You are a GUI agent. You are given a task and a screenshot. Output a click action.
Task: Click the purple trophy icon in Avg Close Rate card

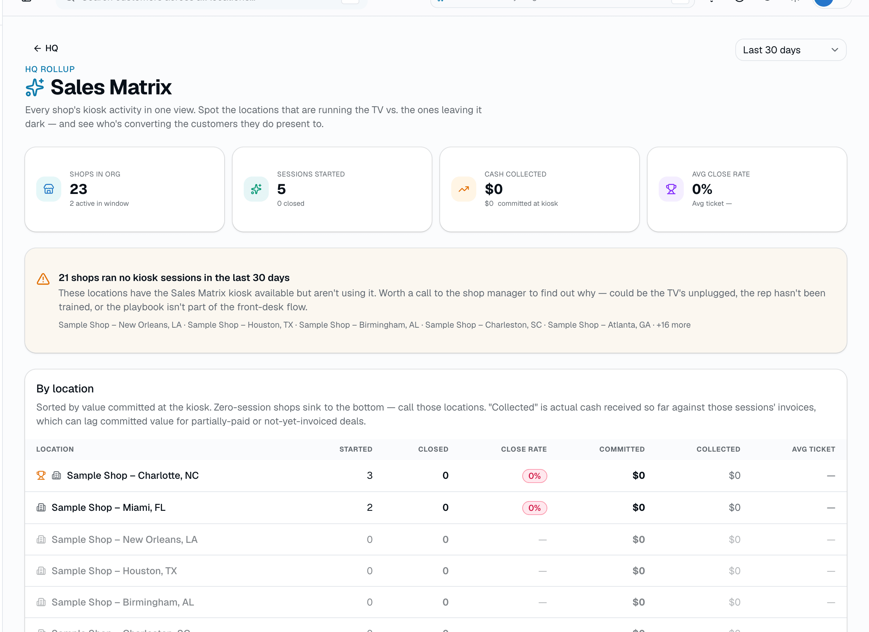671,189
